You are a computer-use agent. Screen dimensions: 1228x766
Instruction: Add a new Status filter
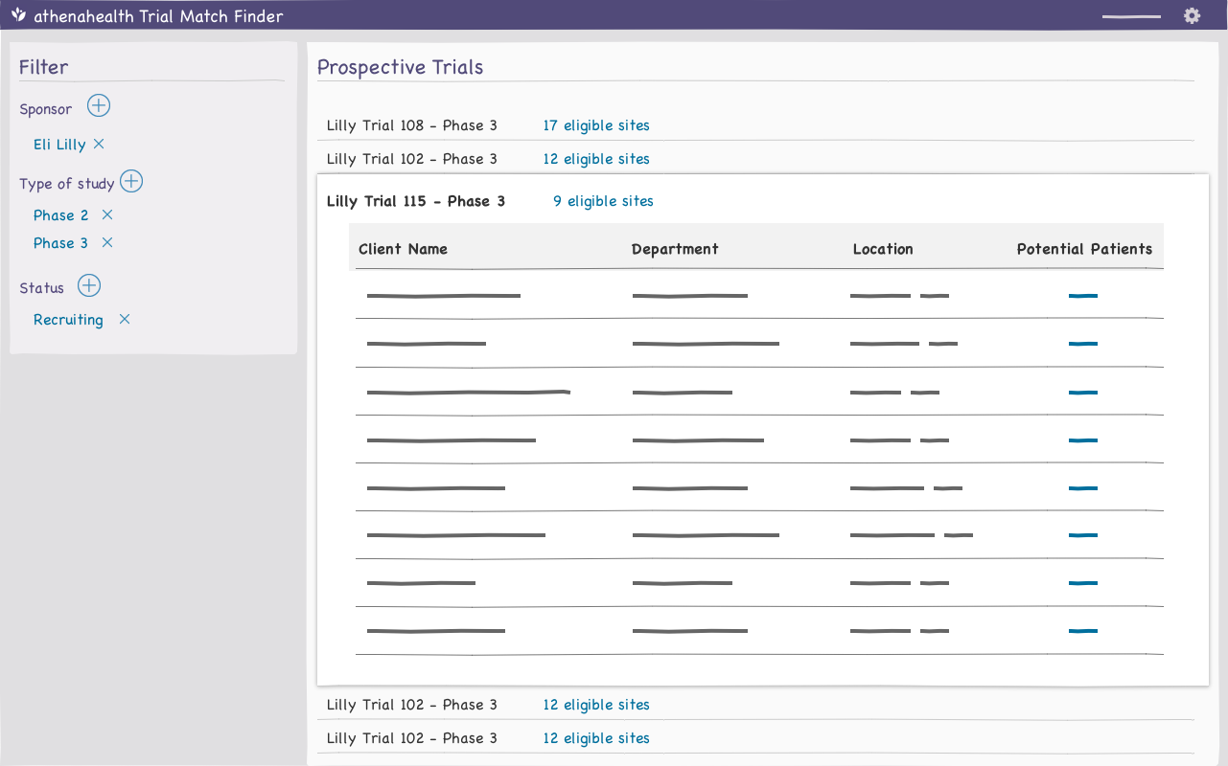(x=89, y=285)
